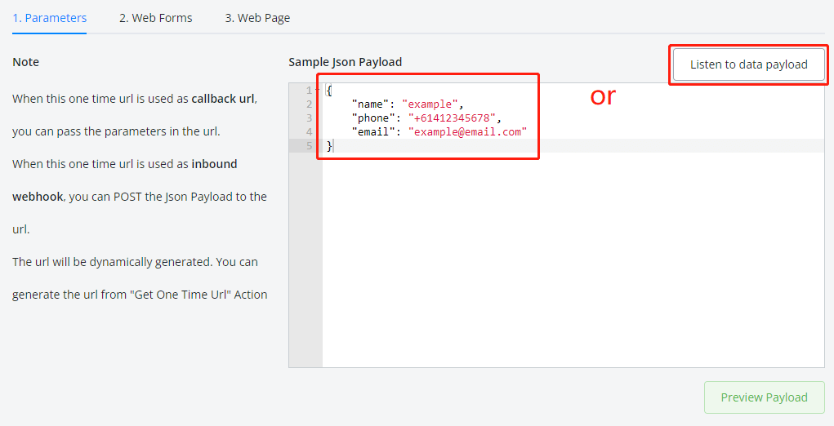
Task: Switch to the Parameters tab
Action: click(50, 18)
